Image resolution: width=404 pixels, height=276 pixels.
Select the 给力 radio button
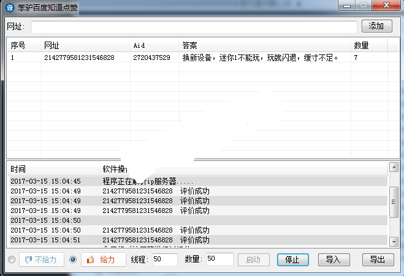click(73, 259)
